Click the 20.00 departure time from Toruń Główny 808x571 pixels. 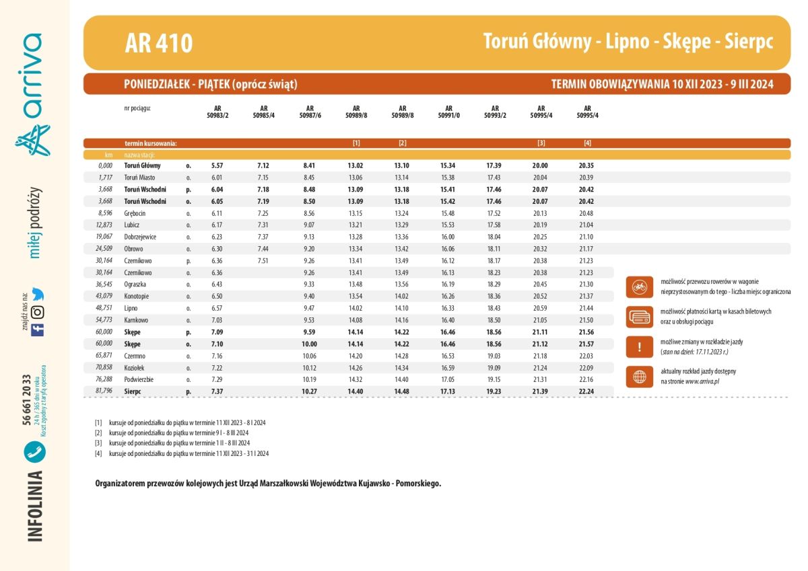point(541,165)
